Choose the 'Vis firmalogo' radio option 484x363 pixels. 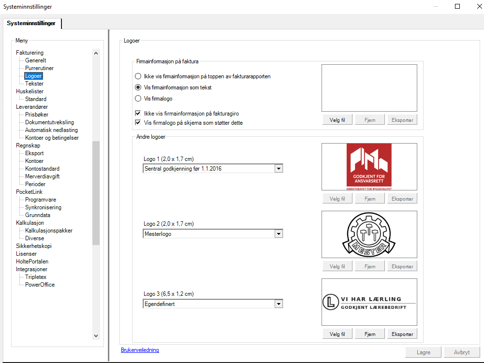pos(138,99)
